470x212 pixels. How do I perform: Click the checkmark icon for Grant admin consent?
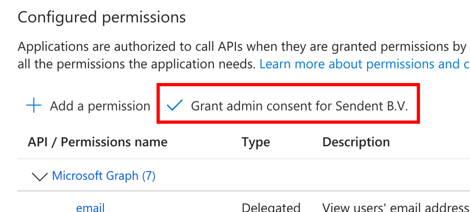pos(175,106)
